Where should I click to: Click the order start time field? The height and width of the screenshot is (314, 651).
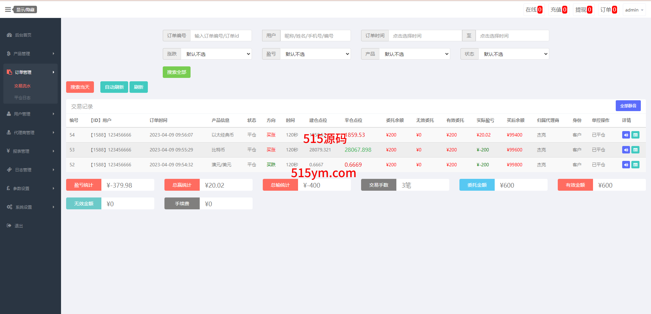[425, 36]
